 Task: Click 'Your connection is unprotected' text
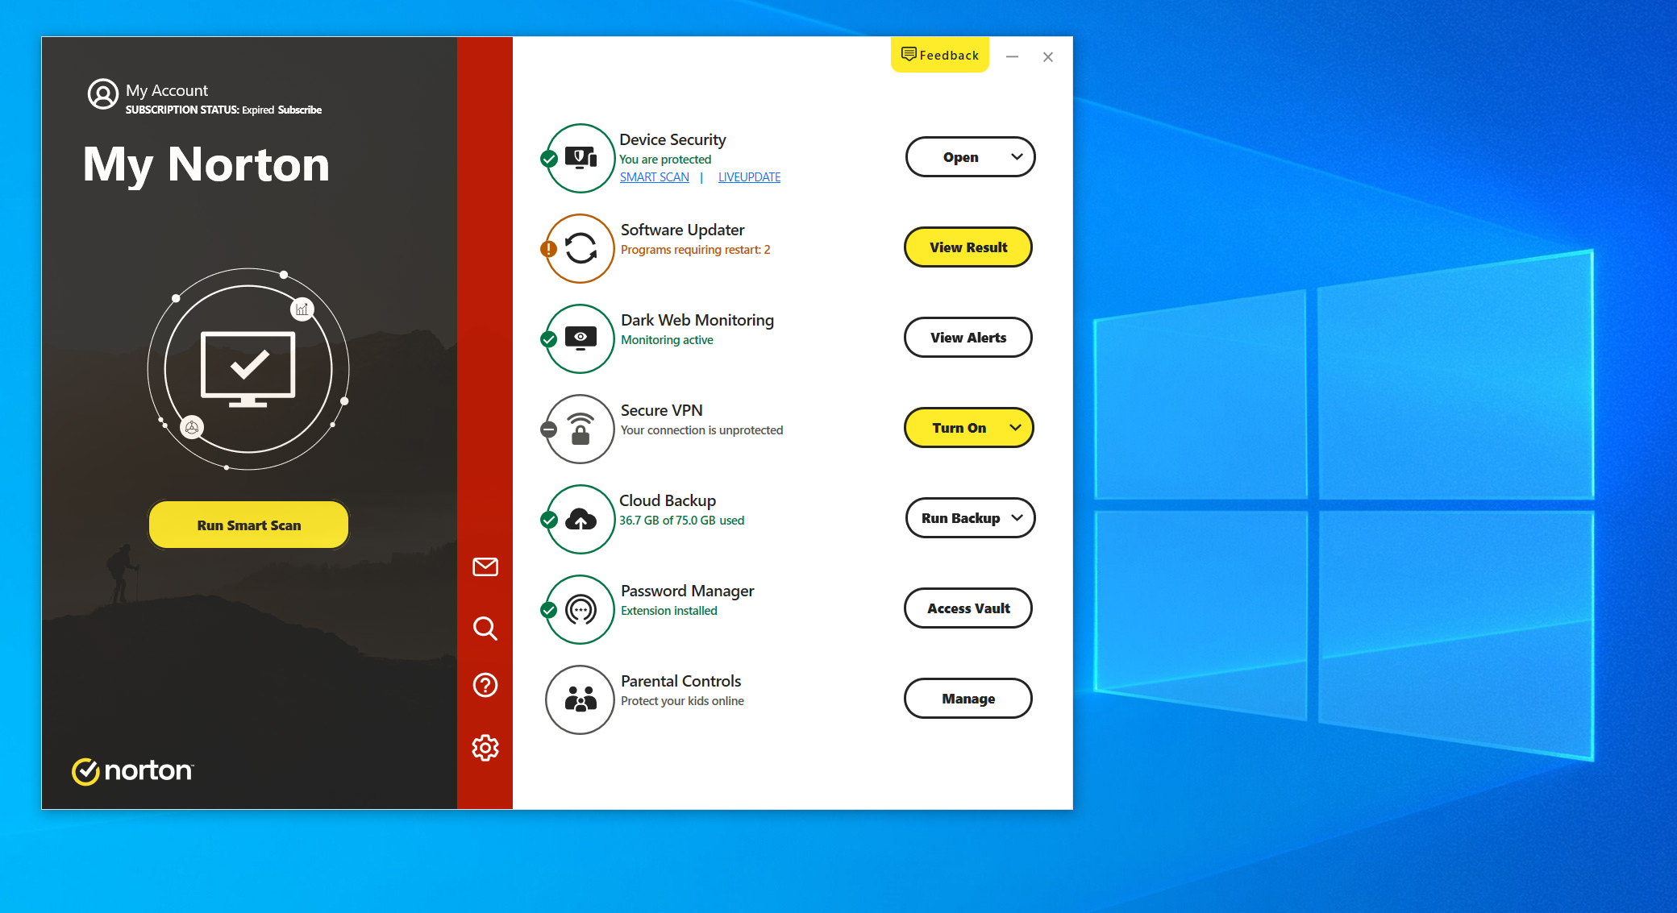point(702,430)
